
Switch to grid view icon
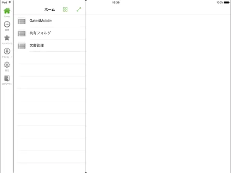pos(65,10)
